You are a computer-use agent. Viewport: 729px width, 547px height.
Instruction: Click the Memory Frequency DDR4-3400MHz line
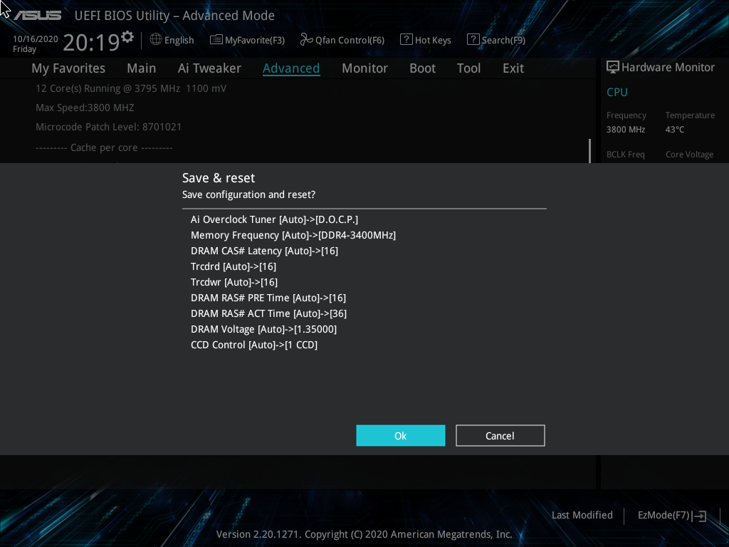coord(293,235)
